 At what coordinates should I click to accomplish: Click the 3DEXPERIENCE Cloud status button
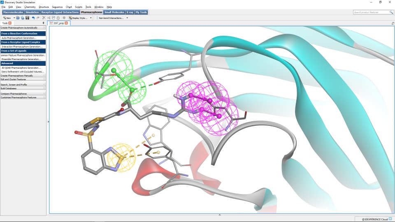(375, 219)
